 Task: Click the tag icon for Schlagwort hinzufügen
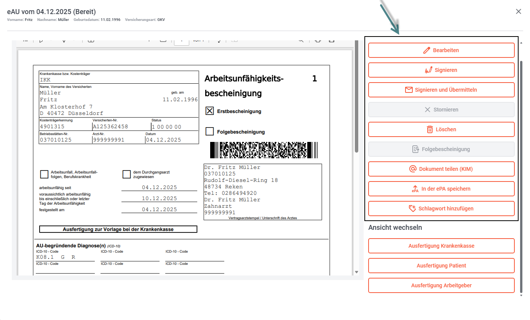point(412,209)
